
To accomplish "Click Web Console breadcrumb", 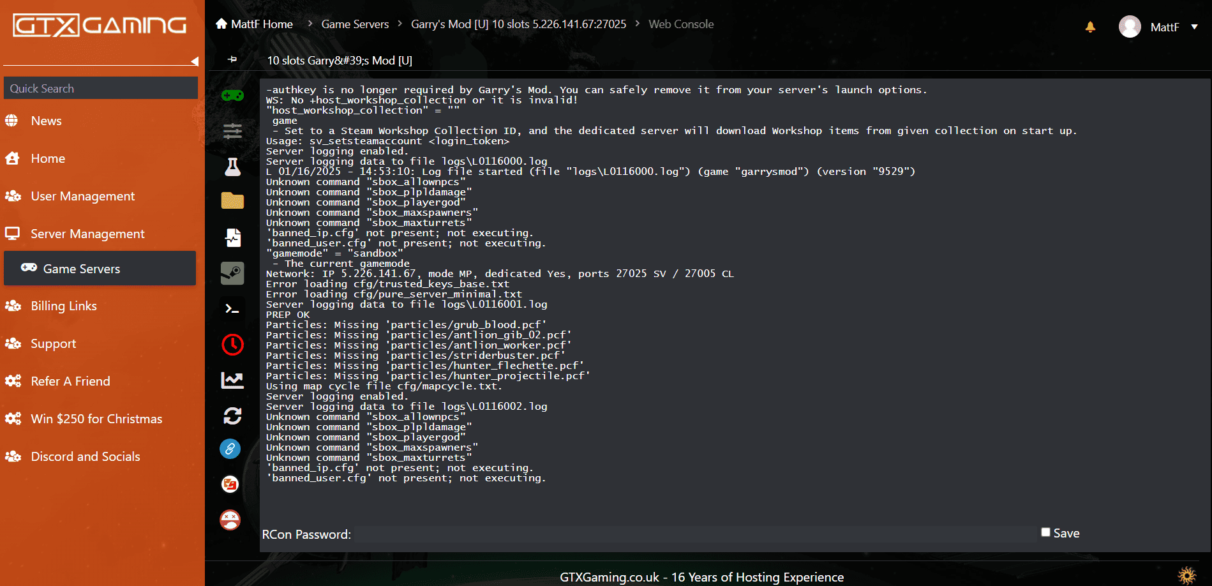I will pos(681,24).
